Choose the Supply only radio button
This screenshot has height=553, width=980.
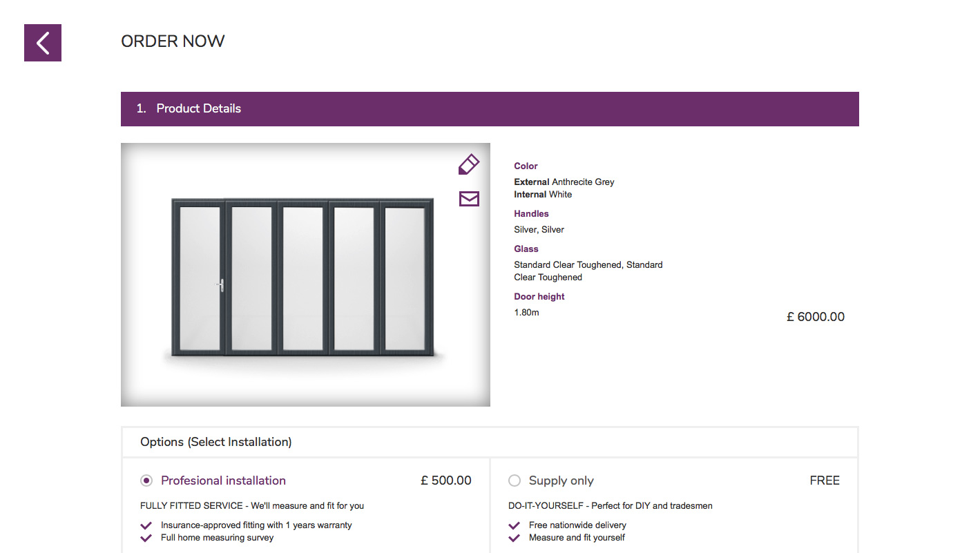click(x=515, y=481)
